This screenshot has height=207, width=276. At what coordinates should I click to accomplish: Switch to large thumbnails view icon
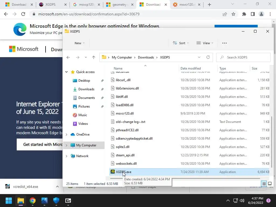point(270,184)
